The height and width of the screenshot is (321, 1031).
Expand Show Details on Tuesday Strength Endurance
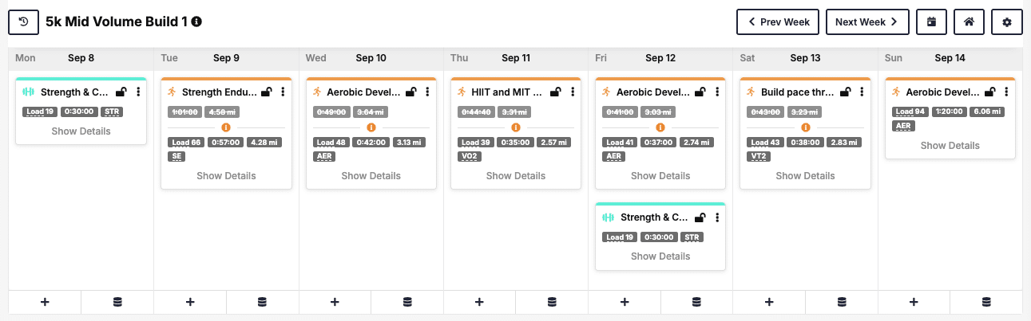tap(226, 175)
